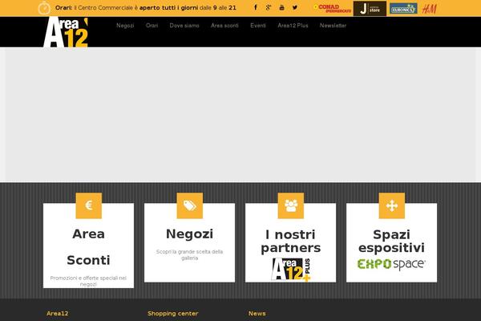Click the people icon above partners

point(291,205)
